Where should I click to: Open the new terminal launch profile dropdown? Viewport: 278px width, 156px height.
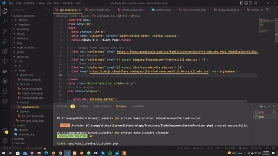[x=265, y=106]
